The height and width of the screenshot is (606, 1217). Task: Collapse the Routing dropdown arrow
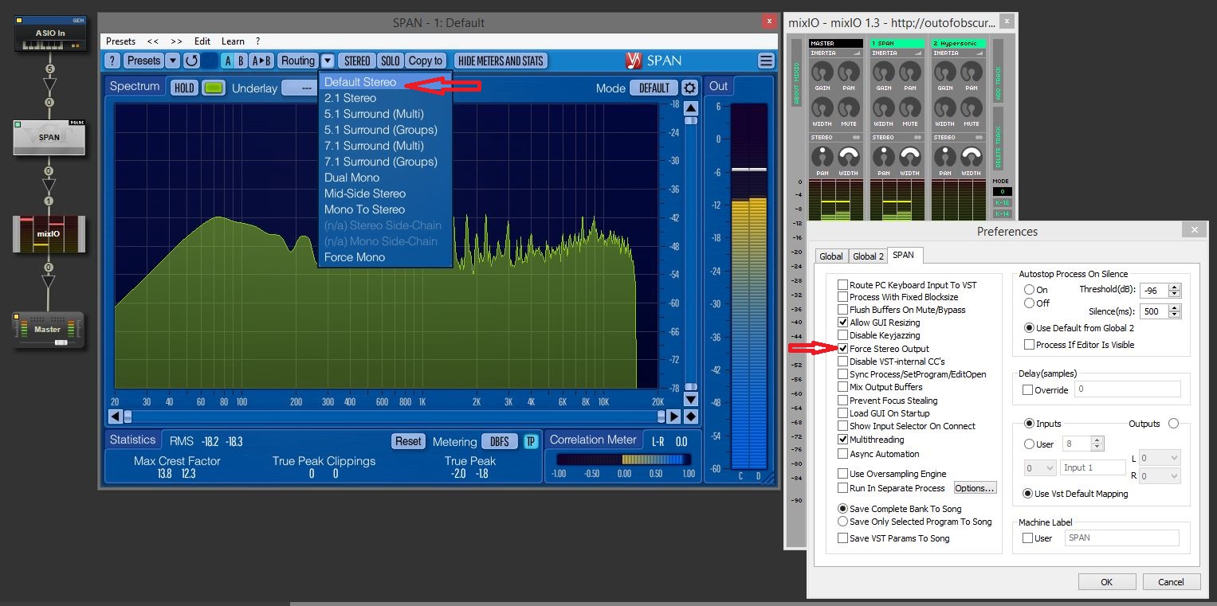[328, 61]
